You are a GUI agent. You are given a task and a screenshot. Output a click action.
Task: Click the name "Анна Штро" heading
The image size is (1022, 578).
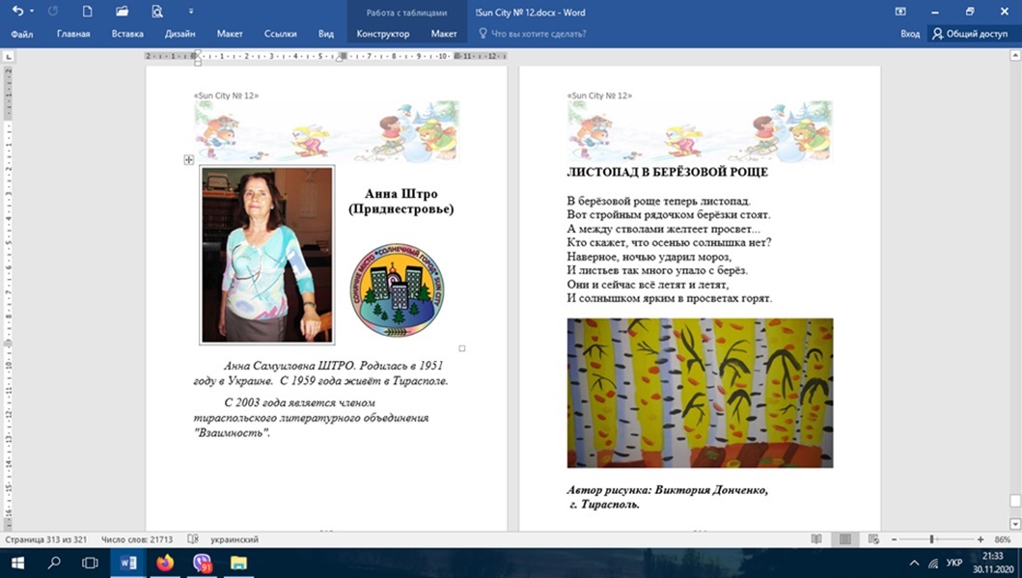tap(401, 194)
